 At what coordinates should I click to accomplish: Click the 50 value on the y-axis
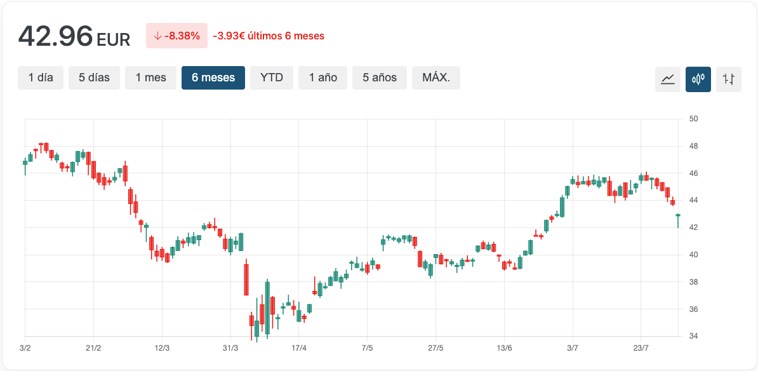click(693, 119)
